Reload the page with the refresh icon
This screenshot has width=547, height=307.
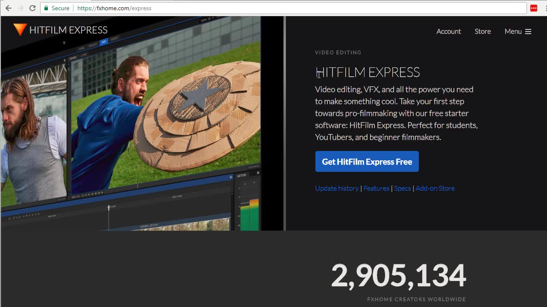point(32,8)
